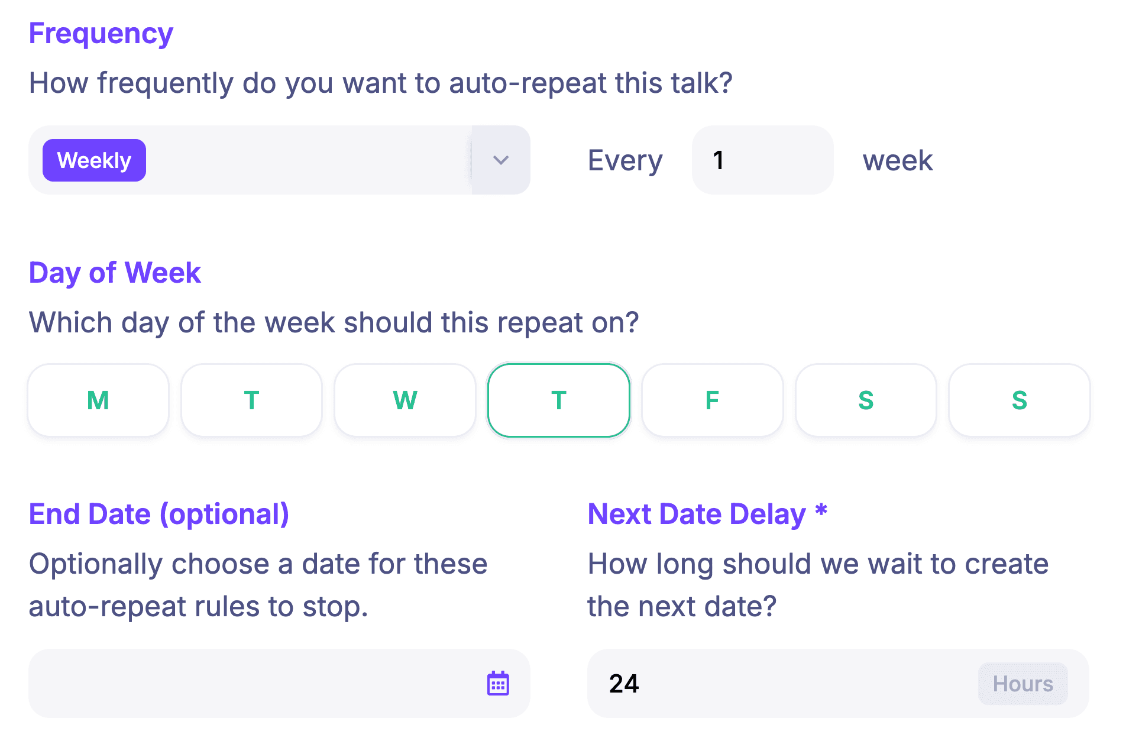Enable Sunday as a repeat day
Viewport: 1126px width, 744px height.
[x=1019, y=400]
